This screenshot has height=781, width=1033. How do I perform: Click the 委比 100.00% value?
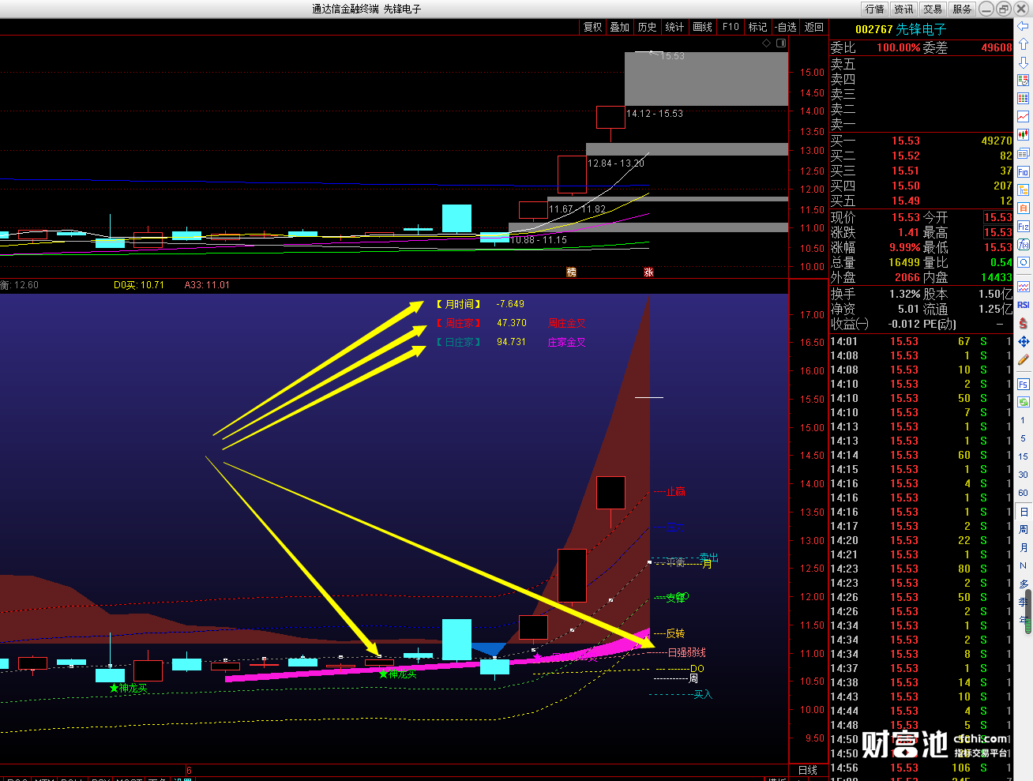coord(899,48)
